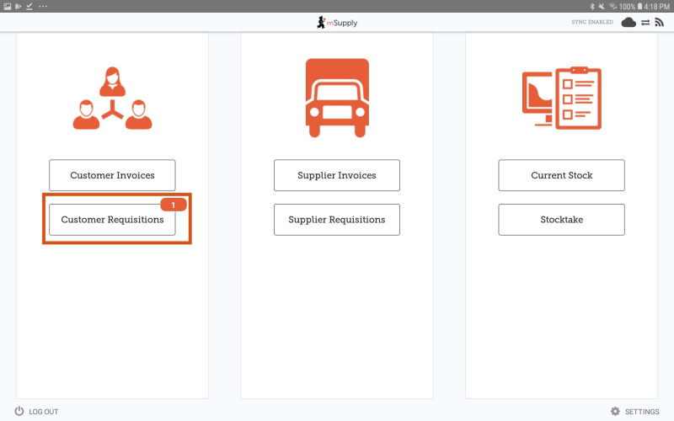The image size is (674, 421).
Task: Go to Supplier Requisitions
Action: (x=336, y=220)
